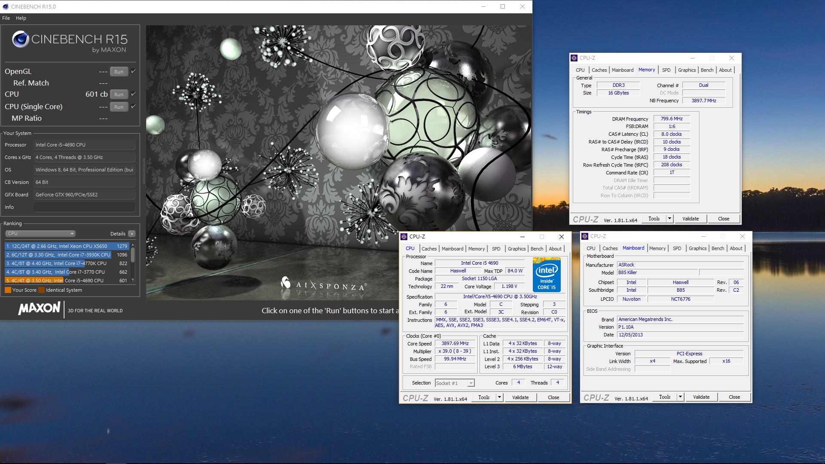Click Close in CPU-Z CPU window

[x=553, y=397]
